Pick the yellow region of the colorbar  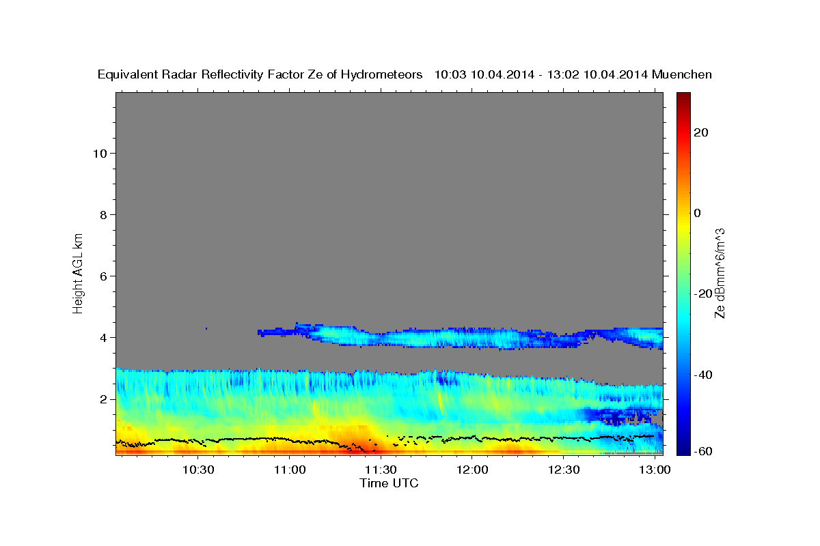[x=682, y=225]
